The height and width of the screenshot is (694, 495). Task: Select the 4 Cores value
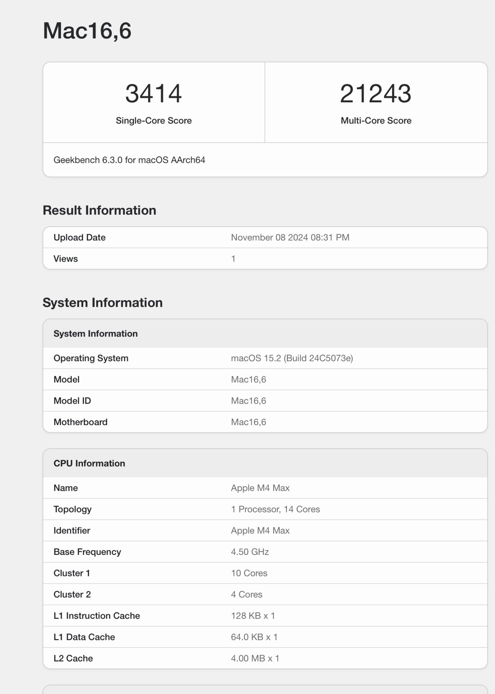[247, 594]
